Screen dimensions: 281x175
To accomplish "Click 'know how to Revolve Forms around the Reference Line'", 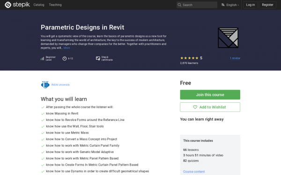I will pyautogui.click(x=85, y=120).
